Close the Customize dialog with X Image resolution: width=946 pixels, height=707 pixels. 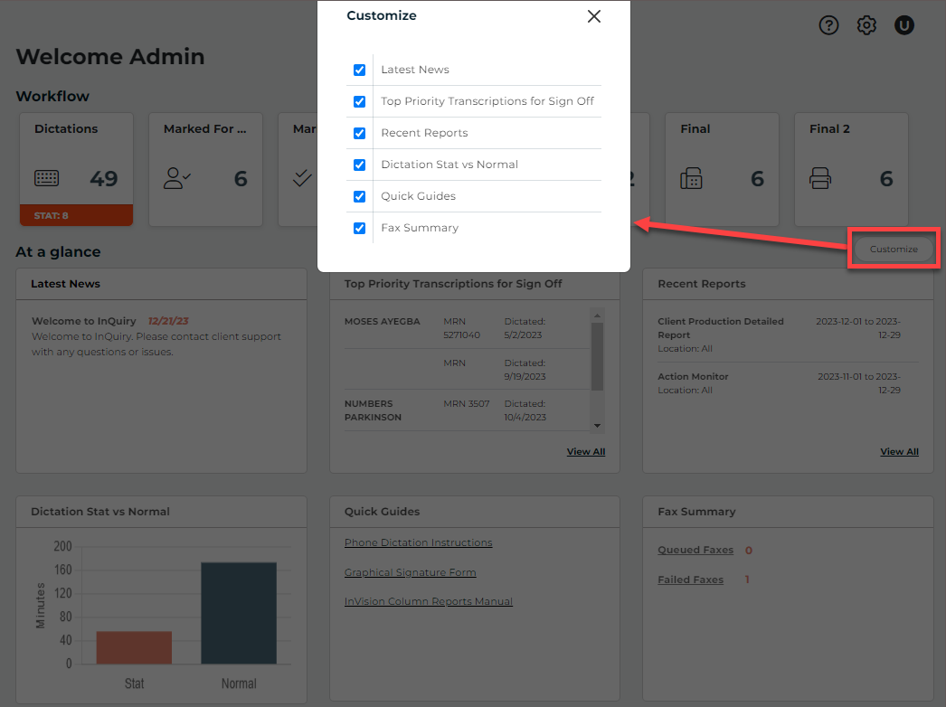(593, 16)
